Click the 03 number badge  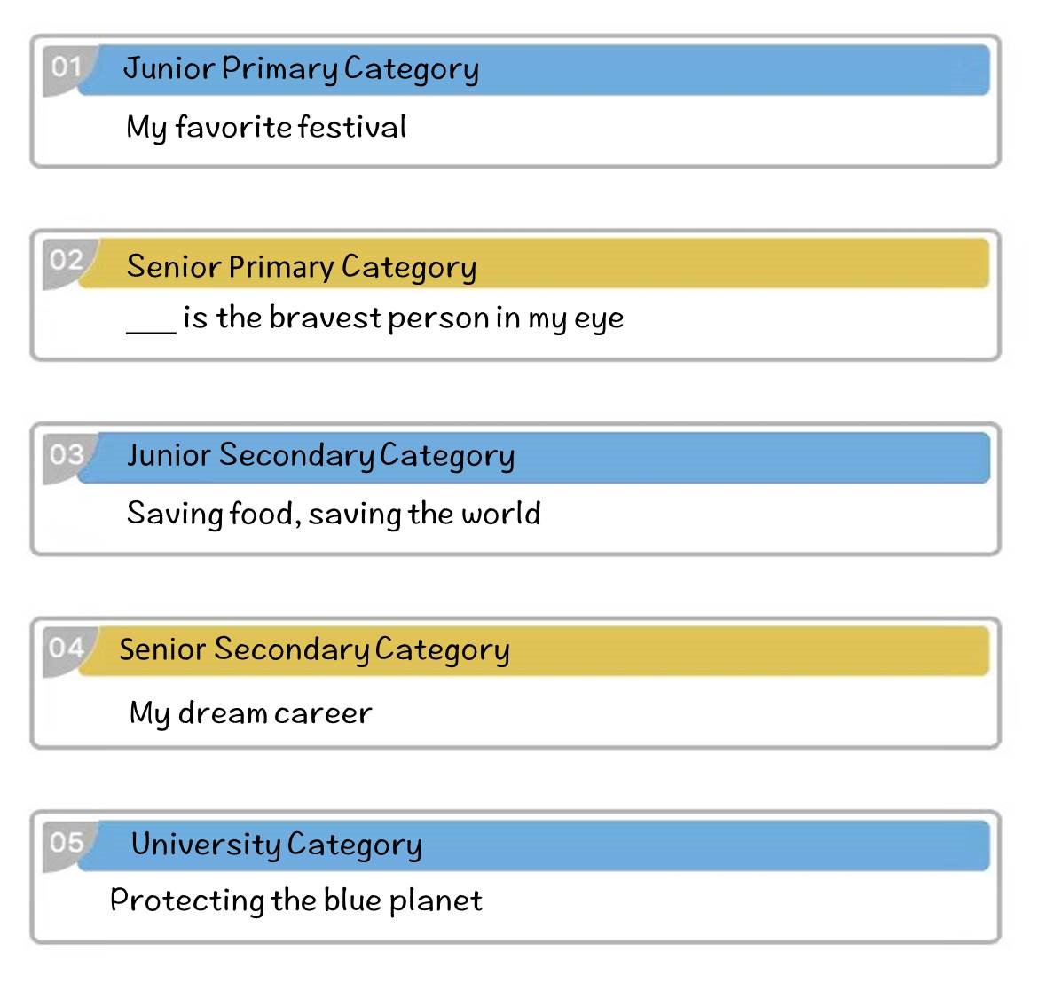(67, 456)
